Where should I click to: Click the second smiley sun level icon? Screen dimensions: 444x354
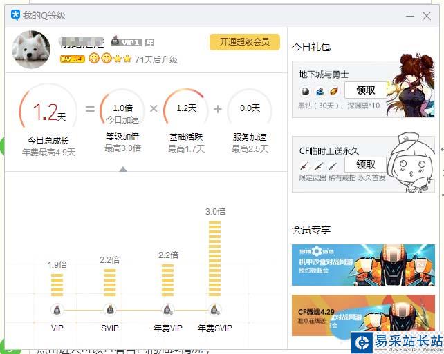click(x=107, y=59)
